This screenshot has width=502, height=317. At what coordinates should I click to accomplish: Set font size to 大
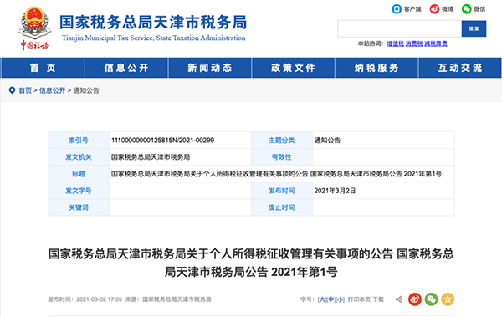(322, 299)
